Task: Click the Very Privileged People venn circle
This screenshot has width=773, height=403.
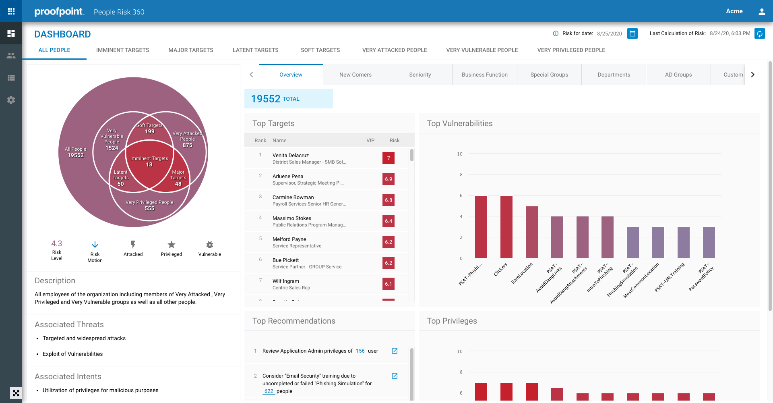Action: pyautogui.click(x=149, y=205)
